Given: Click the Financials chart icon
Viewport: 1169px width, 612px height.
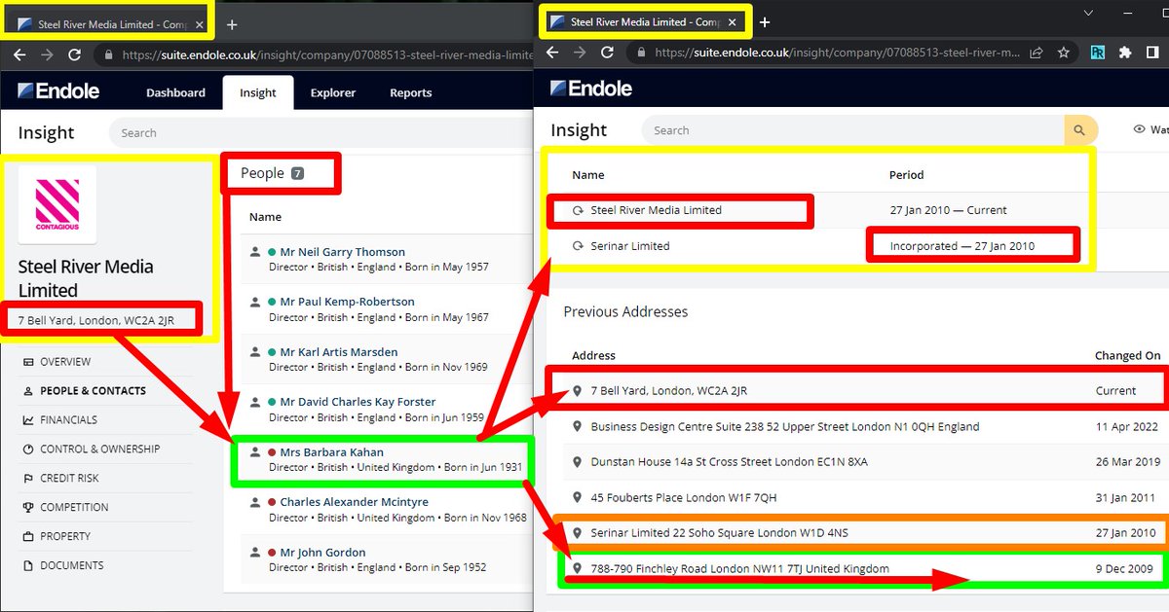Looking at the screenshot, I should coord(29,420).
